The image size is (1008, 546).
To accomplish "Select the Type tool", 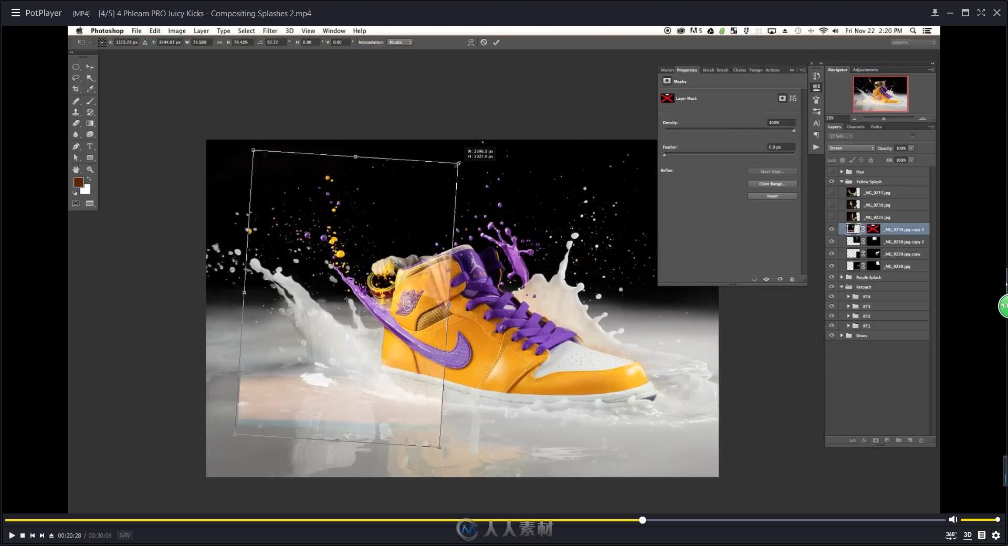I will [90, 146].
